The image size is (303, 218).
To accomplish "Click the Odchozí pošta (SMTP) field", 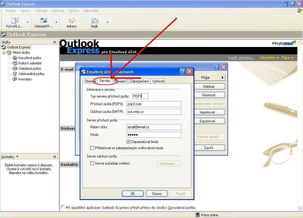I will click(154, 111).
